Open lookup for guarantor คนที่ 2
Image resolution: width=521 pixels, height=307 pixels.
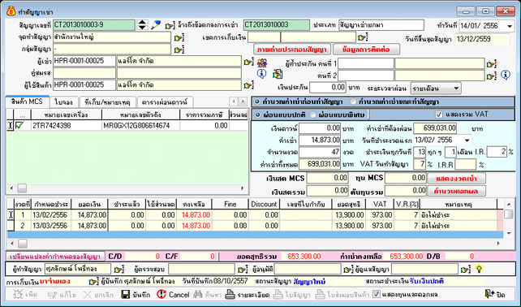(x=491, y=76)
